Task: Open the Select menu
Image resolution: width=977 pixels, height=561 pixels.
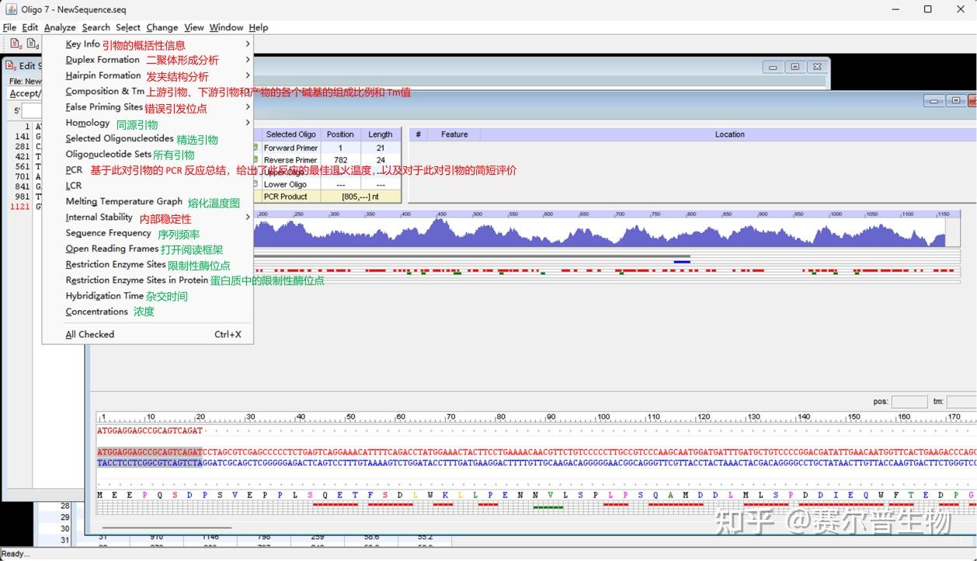Action: (x=128, y=27)
